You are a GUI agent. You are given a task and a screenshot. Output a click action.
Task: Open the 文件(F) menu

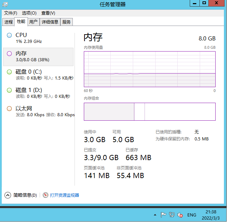(10, 13)
